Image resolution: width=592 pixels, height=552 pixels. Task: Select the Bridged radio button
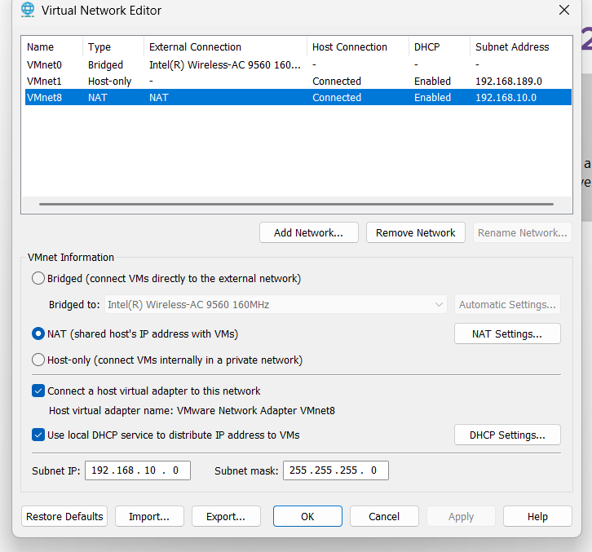click(x=38, y=279)
